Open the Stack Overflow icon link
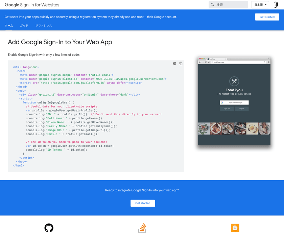 click(142, 228)
